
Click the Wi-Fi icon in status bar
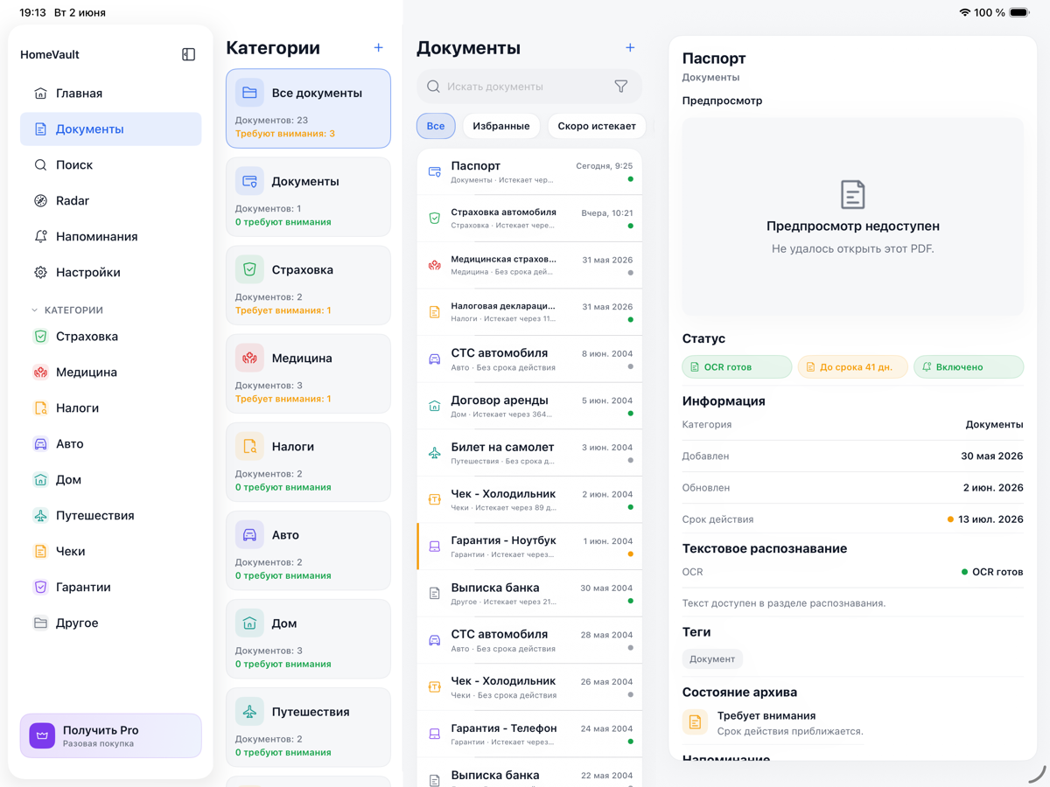964,13
